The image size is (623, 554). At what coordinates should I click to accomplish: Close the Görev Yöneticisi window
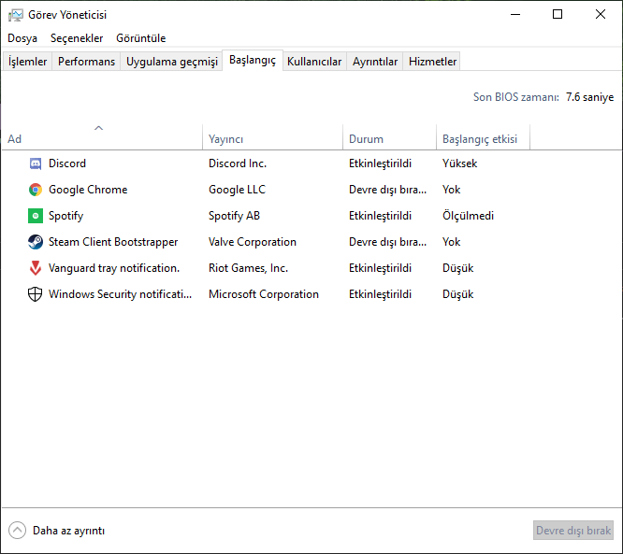pos(601,15)
